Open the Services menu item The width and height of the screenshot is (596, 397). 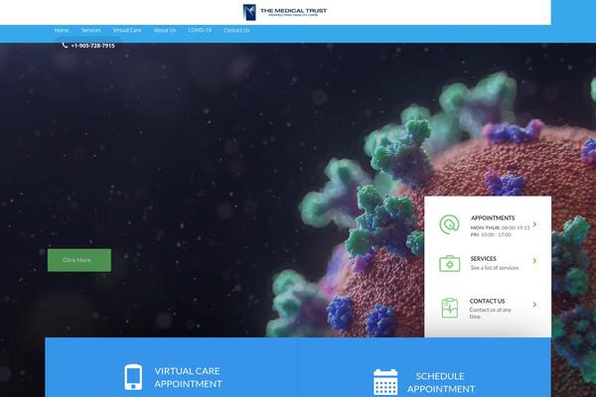click(x=90, y=30)
